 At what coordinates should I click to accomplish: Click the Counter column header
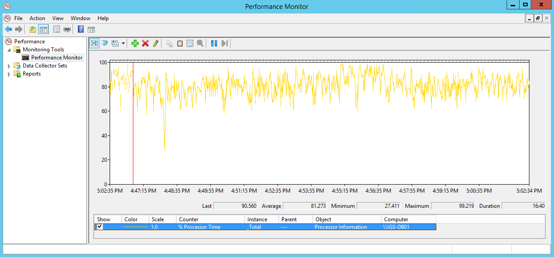(210, 219)
